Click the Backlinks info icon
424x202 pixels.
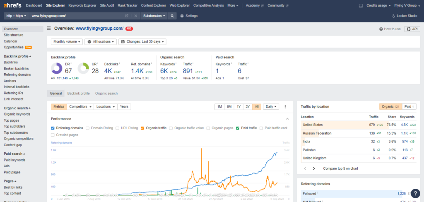(120, 64)
